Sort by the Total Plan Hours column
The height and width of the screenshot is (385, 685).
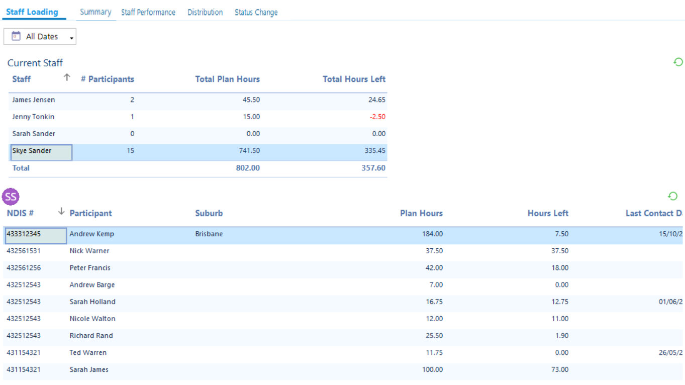pyautogui.click(x=227, y=79)
